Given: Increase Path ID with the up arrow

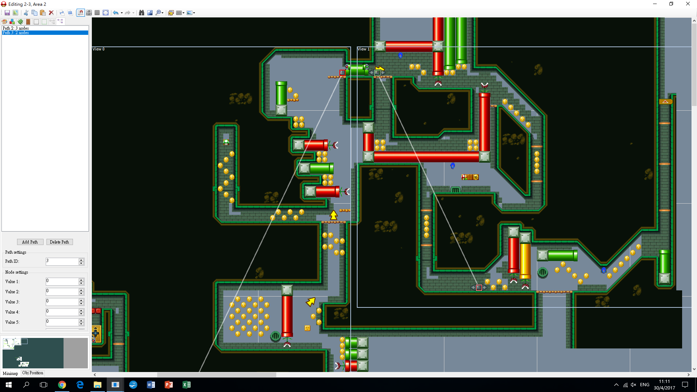Looking at the screenshot, I should click(x=81, y=260).
